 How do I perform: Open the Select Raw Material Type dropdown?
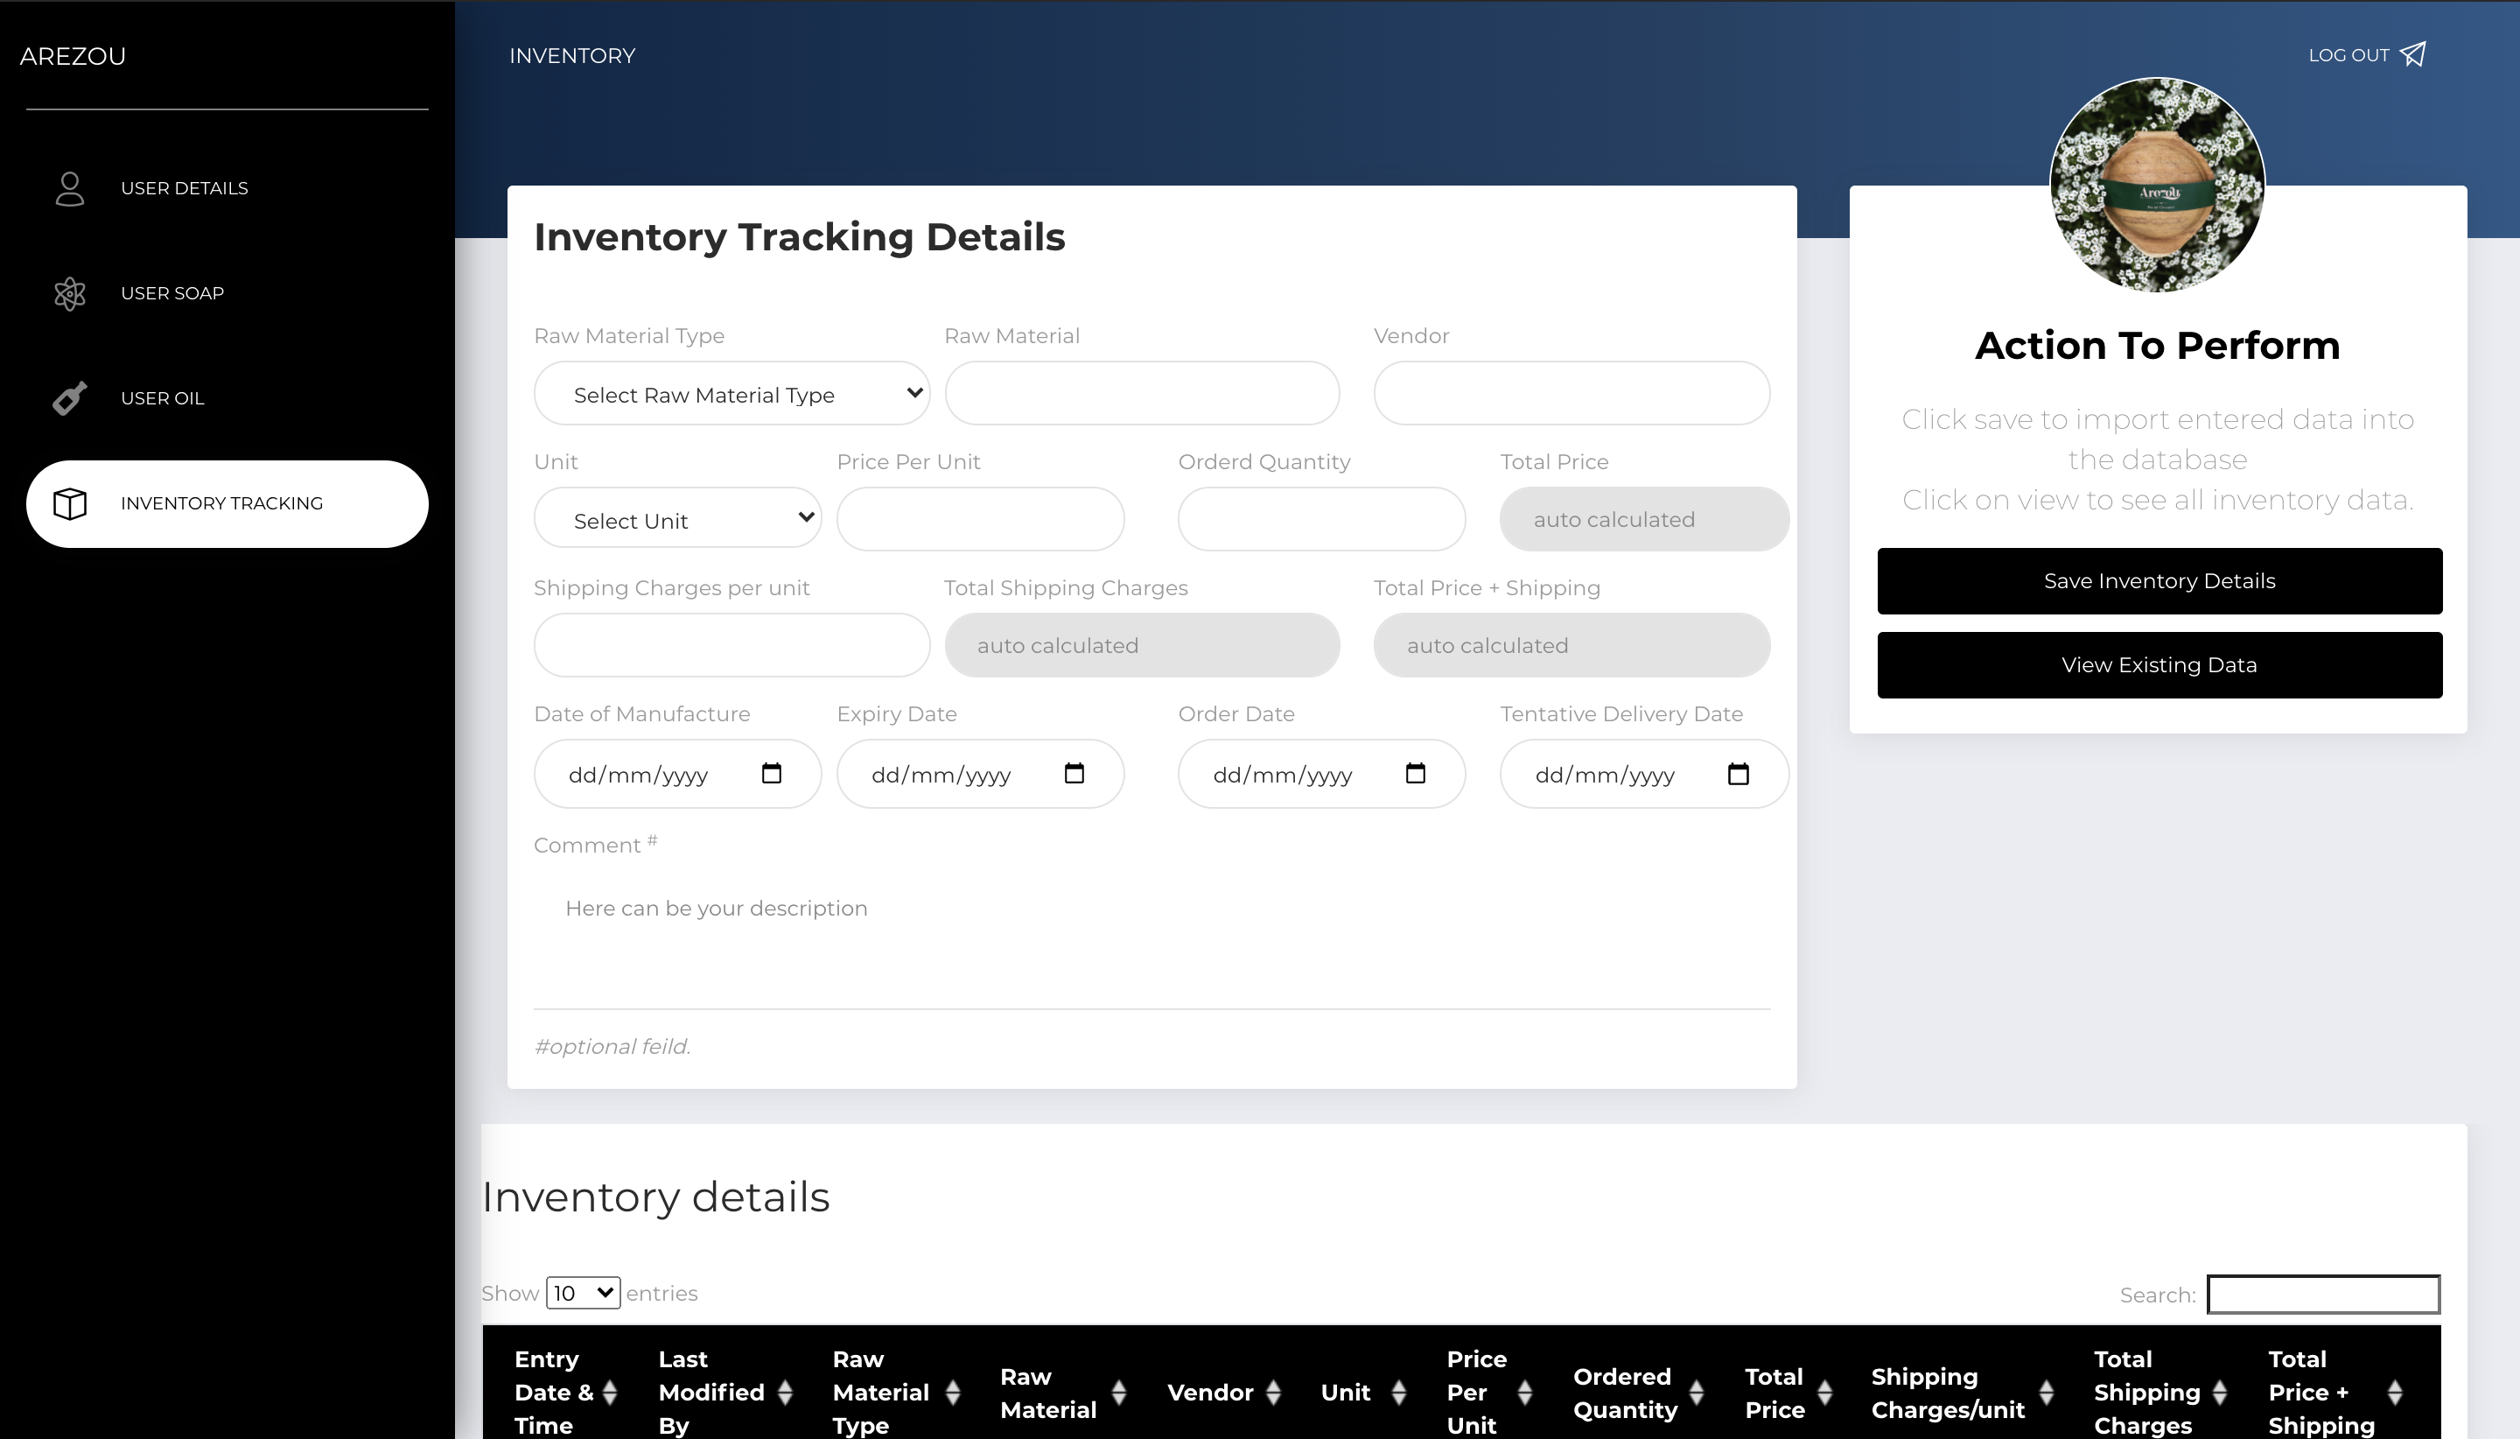(x=731, y=393)
